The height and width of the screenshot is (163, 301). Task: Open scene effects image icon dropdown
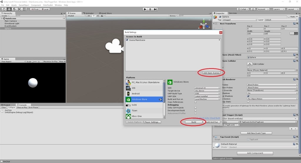(103, 16)
